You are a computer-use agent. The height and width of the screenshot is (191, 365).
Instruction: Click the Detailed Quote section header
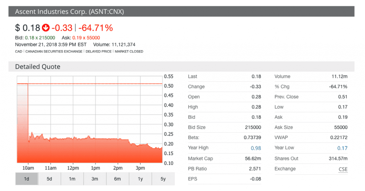point(38,67)
